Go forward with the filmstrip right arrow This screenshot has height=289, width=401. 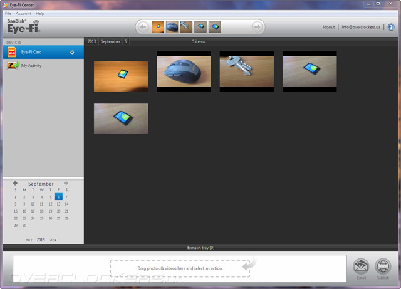click(257, 27)
